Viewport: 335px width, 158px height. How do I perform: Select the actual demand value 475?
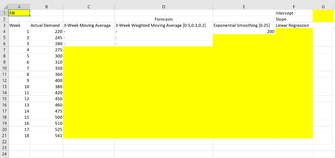[46, 111]
